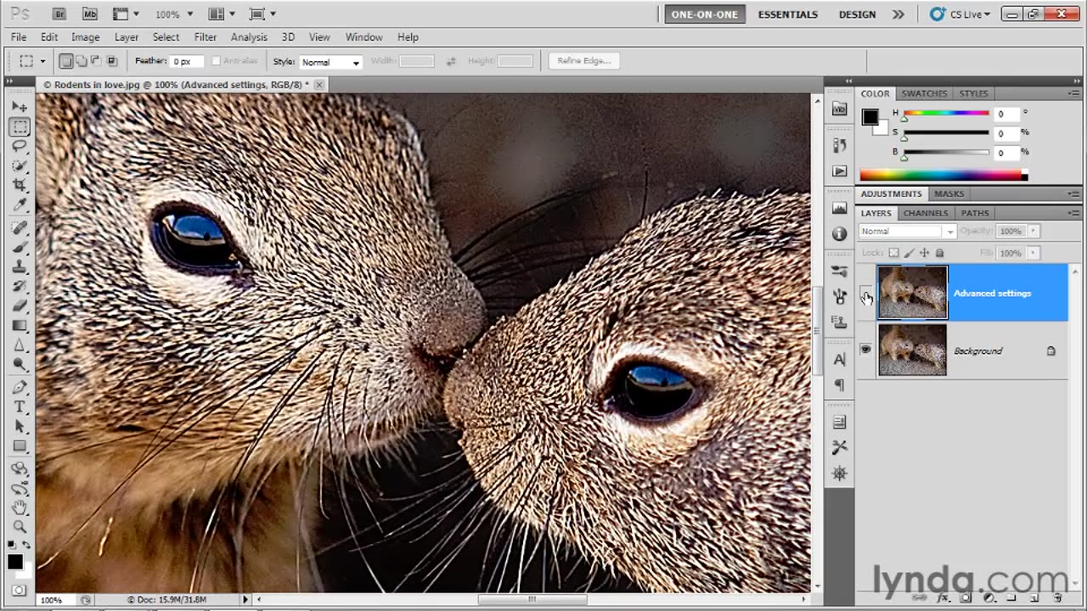Pick the Eyedropper tool
The image size is (1087, 611).
point(20,205)
